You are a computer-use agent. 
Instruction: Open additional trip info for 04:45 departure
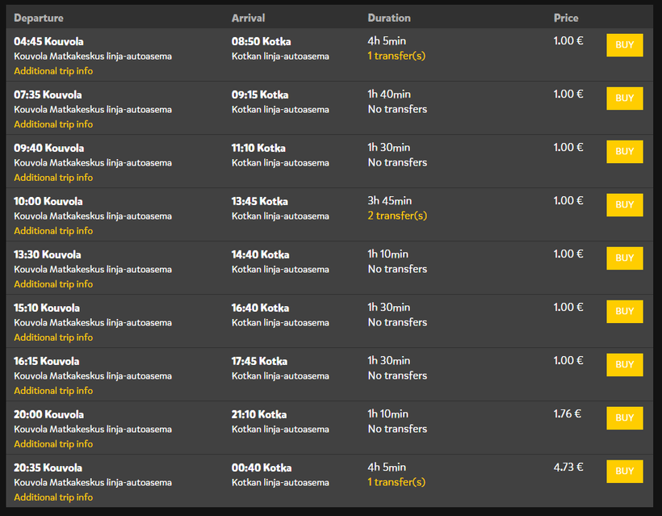[x=53, y=71]
